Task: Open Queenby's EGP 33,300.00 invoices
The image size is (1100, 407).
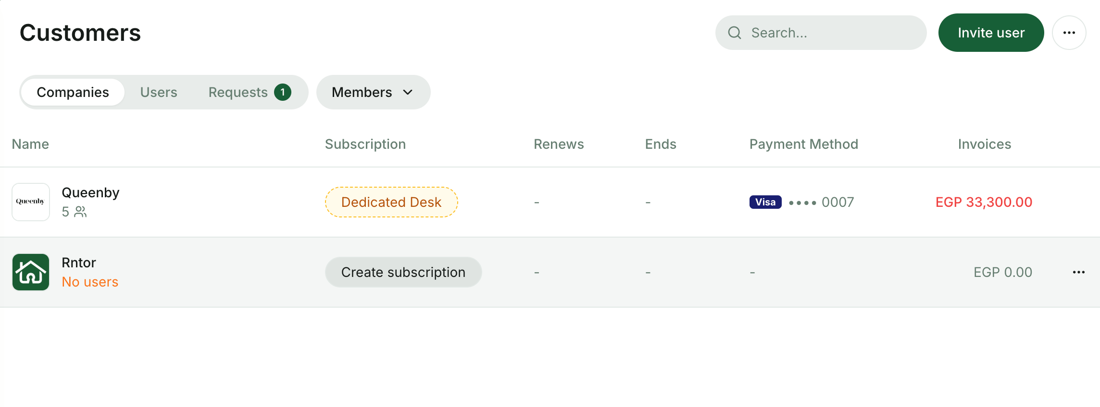Action: tap(984, 202)
